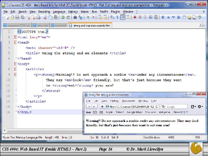Click the blue up triangle toolbar icon
The image size is (208, 156).
tap(168, 17)
